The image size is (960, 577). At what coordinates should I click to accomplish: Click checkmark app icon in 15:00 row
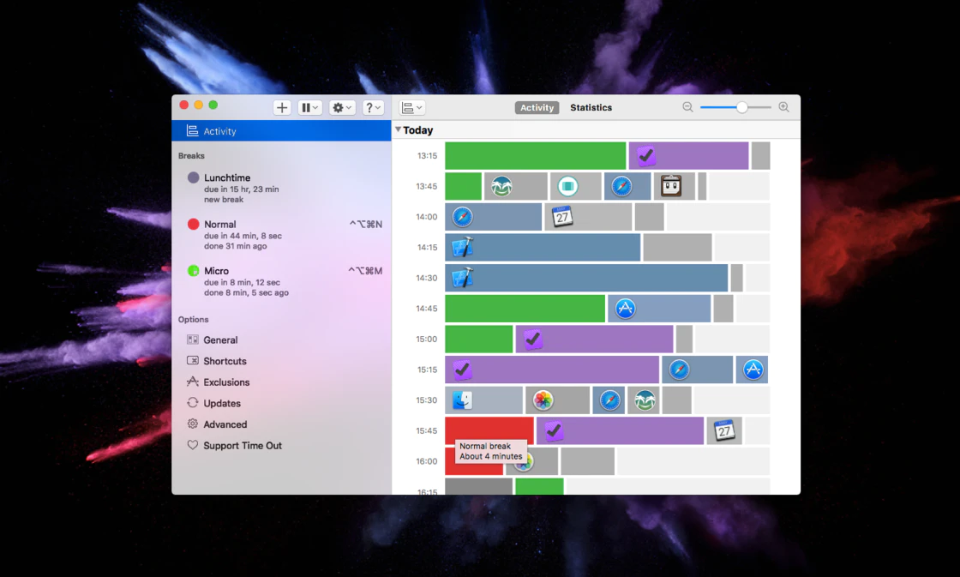tap(532, 339)
